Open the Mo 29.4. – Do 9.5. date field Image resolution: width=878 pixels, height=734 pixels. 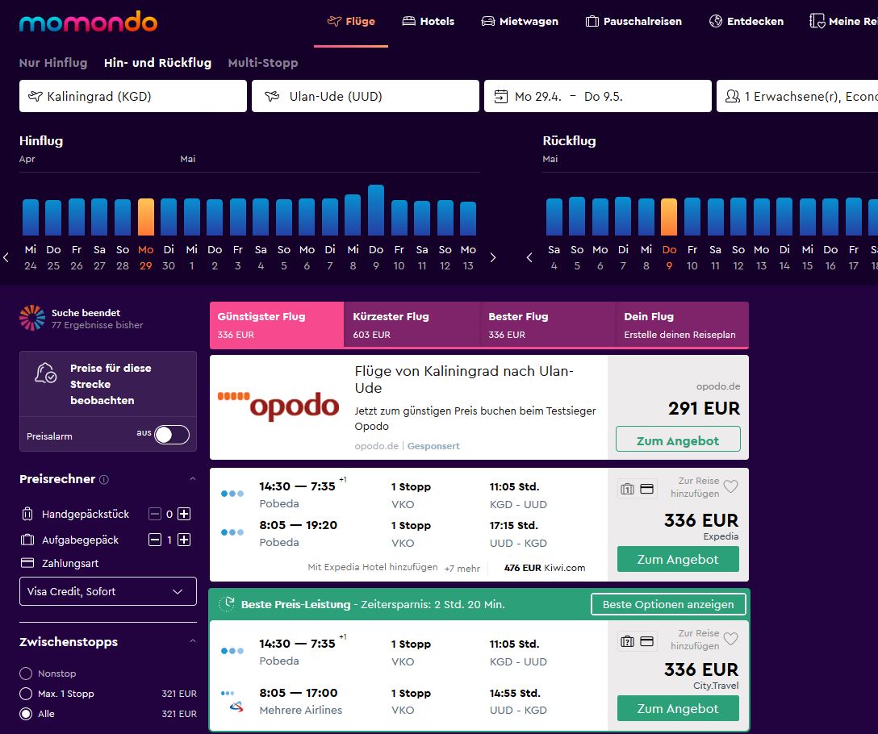click(597, 96)
